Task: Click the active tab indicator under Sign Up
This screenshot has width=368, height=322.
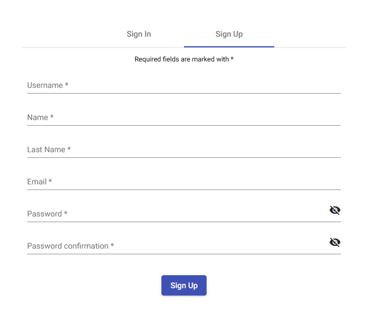Action: [x=229, y=47]
